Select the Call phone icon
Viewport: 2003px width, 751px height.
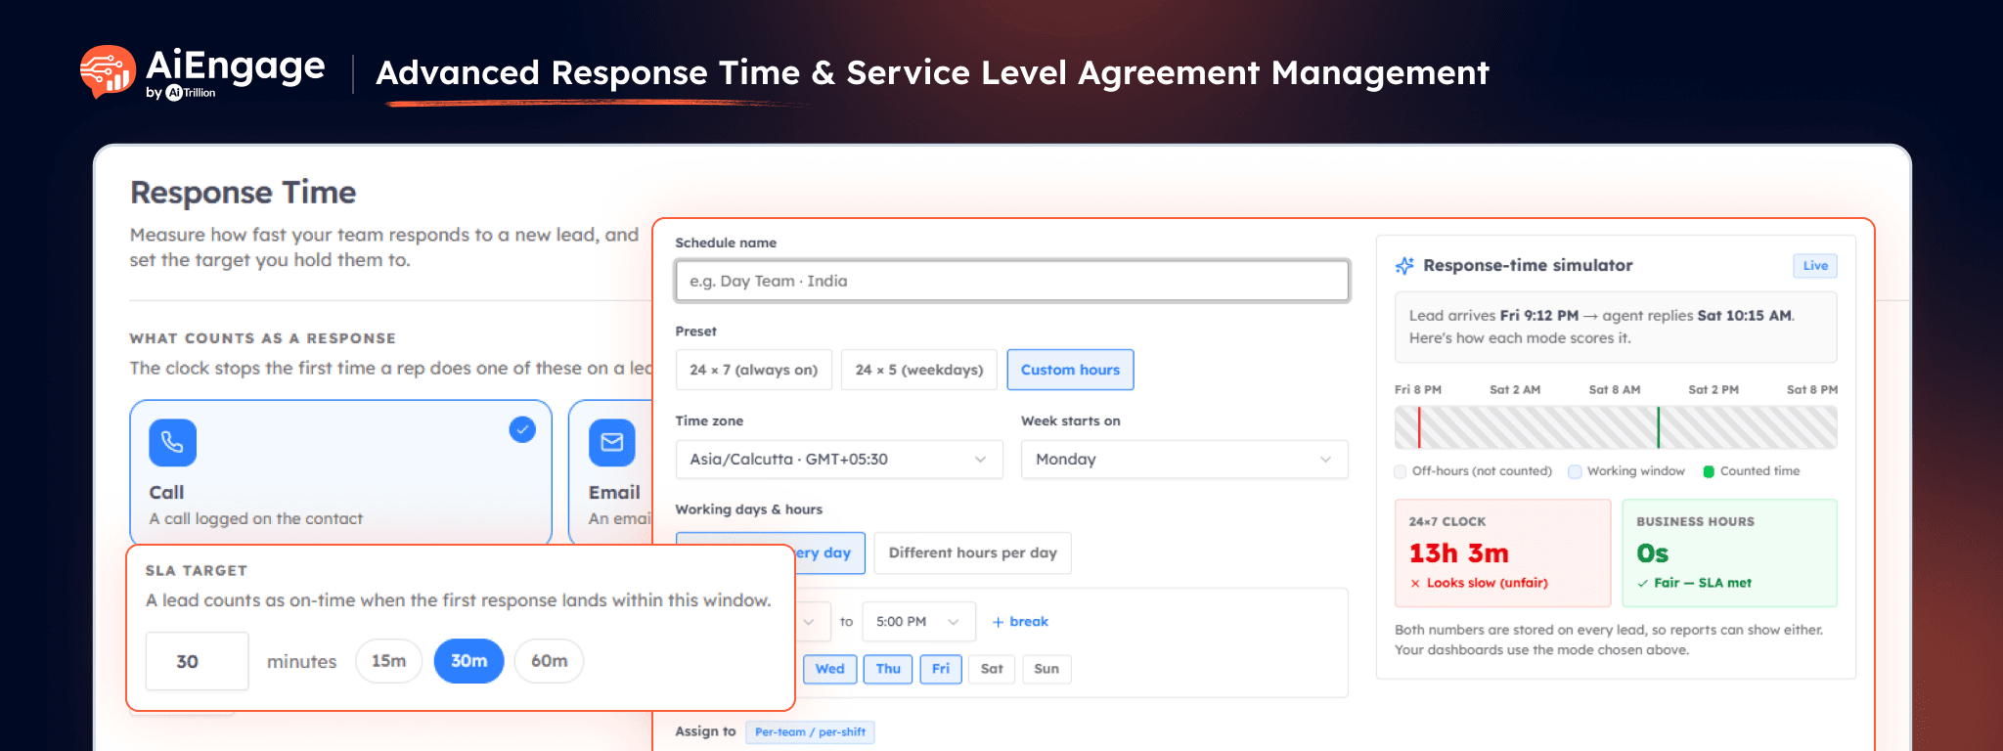172,443
